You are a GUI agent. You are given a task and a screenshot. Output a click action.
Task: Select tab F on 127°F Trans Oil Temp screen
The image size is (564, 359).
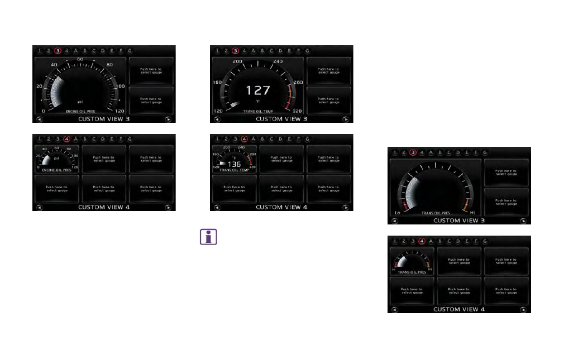(298, 51)
